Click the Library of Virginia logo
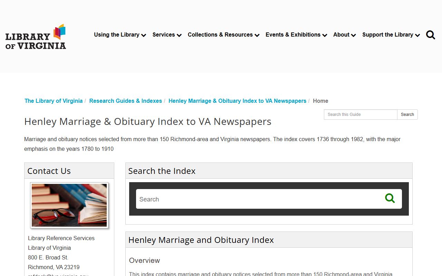Image resolution: width=442 pixels, height=276 pixels. click(x=36, y=37)
